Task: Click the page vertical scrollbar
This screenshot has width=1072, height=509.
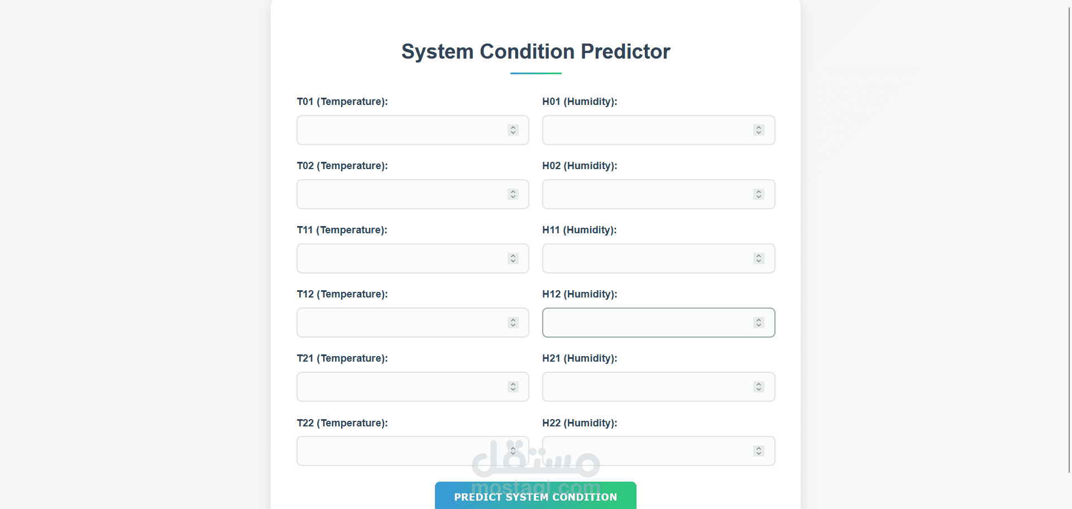Action: [1069, 240]
